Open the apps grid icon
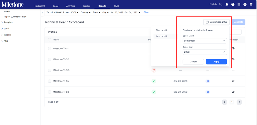257x125 pixels. 239,4
